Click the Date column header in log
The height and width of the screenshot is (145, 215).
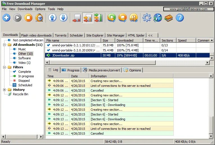(79, 76)
